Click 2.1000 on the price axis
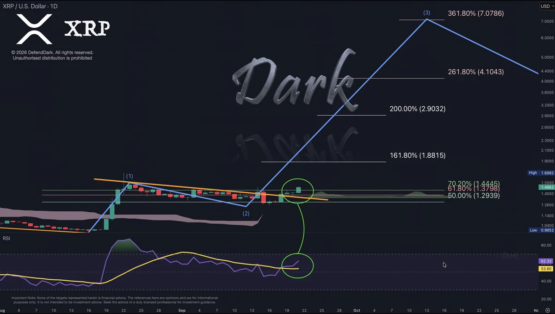 pos(546,151)
